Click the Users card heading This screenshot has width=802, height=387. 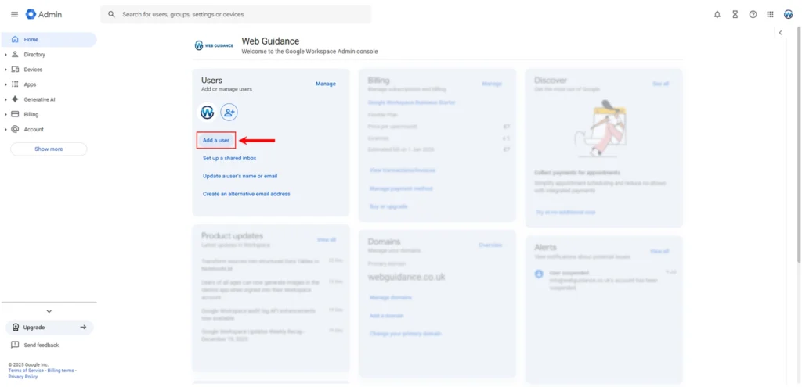coord(211,81)
